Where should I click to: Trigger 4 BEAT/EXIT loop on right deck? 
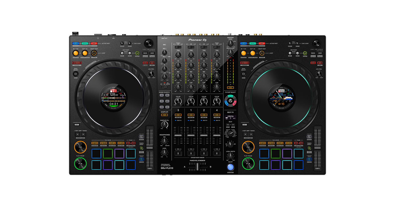coord(262,53)
